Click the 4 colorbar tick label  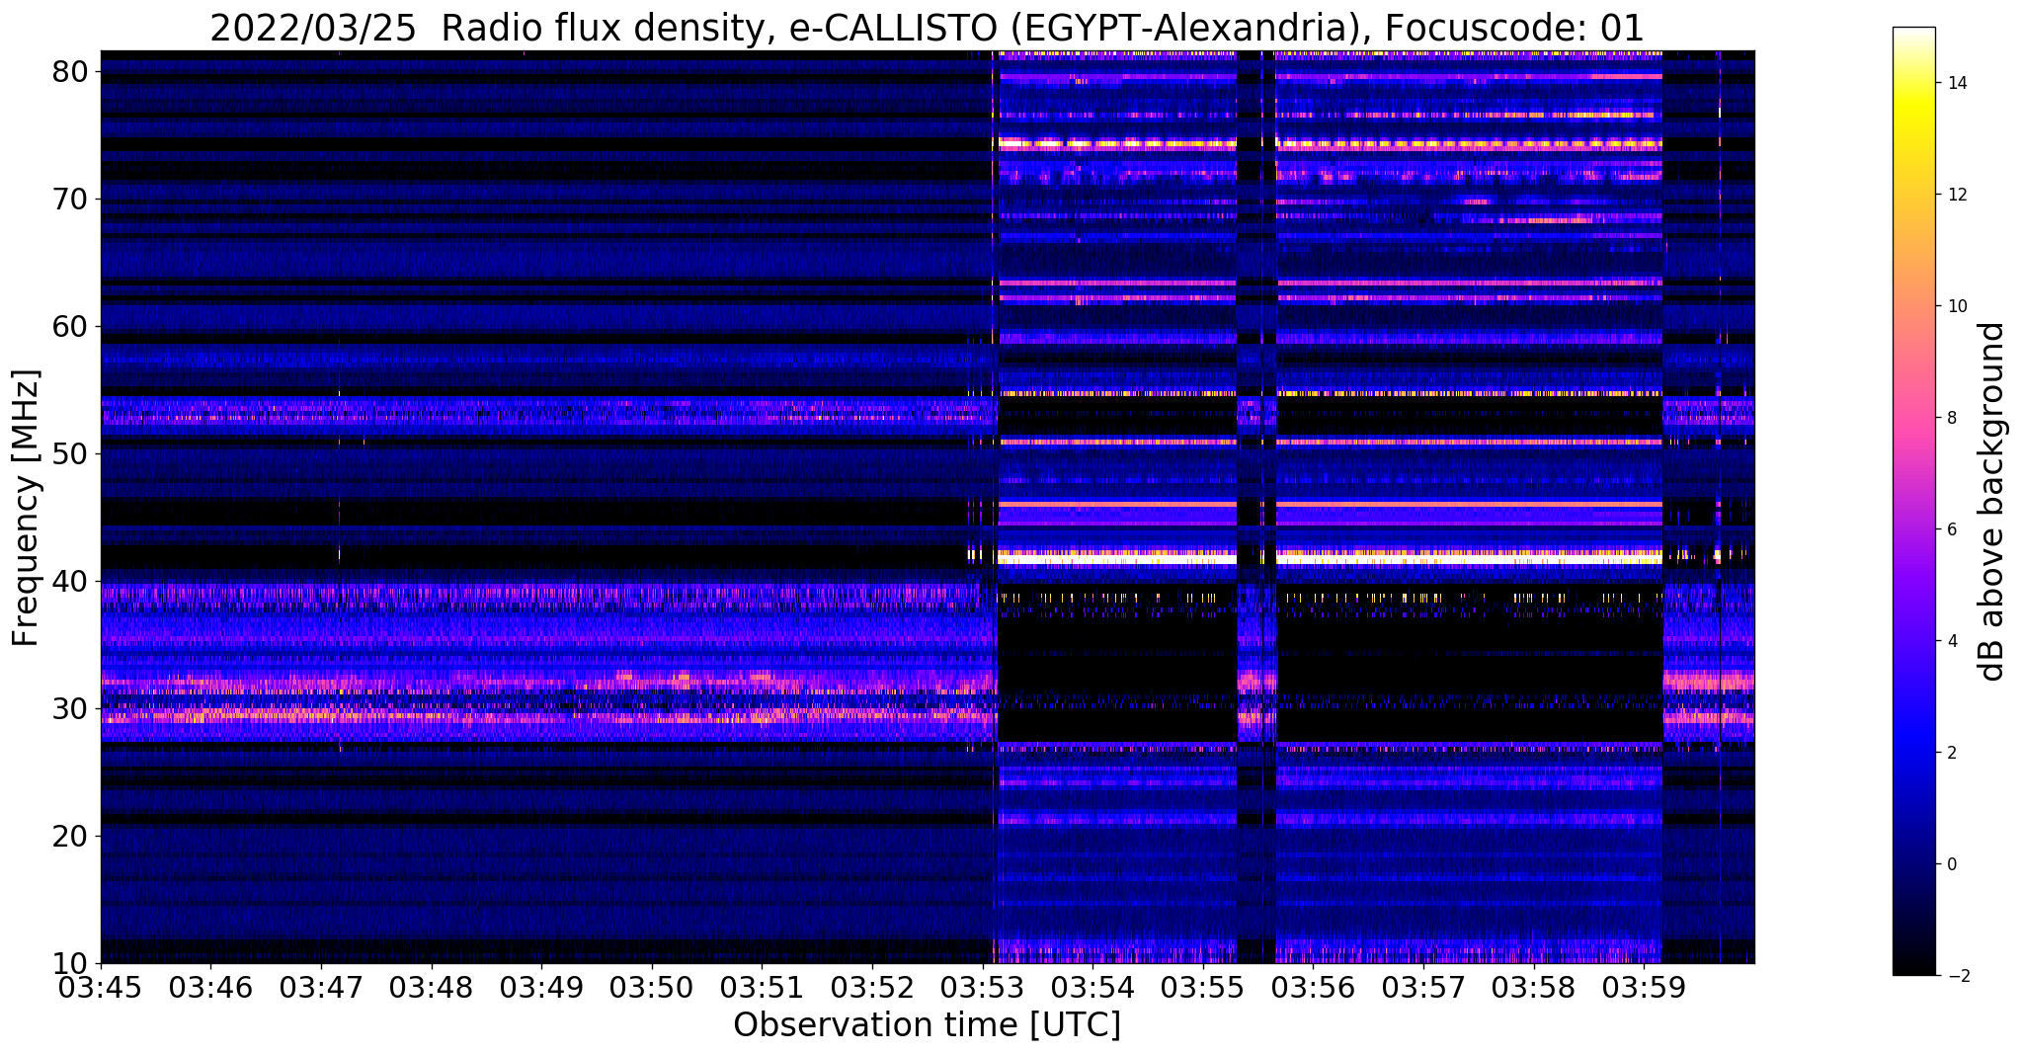tap(1951, 641)
